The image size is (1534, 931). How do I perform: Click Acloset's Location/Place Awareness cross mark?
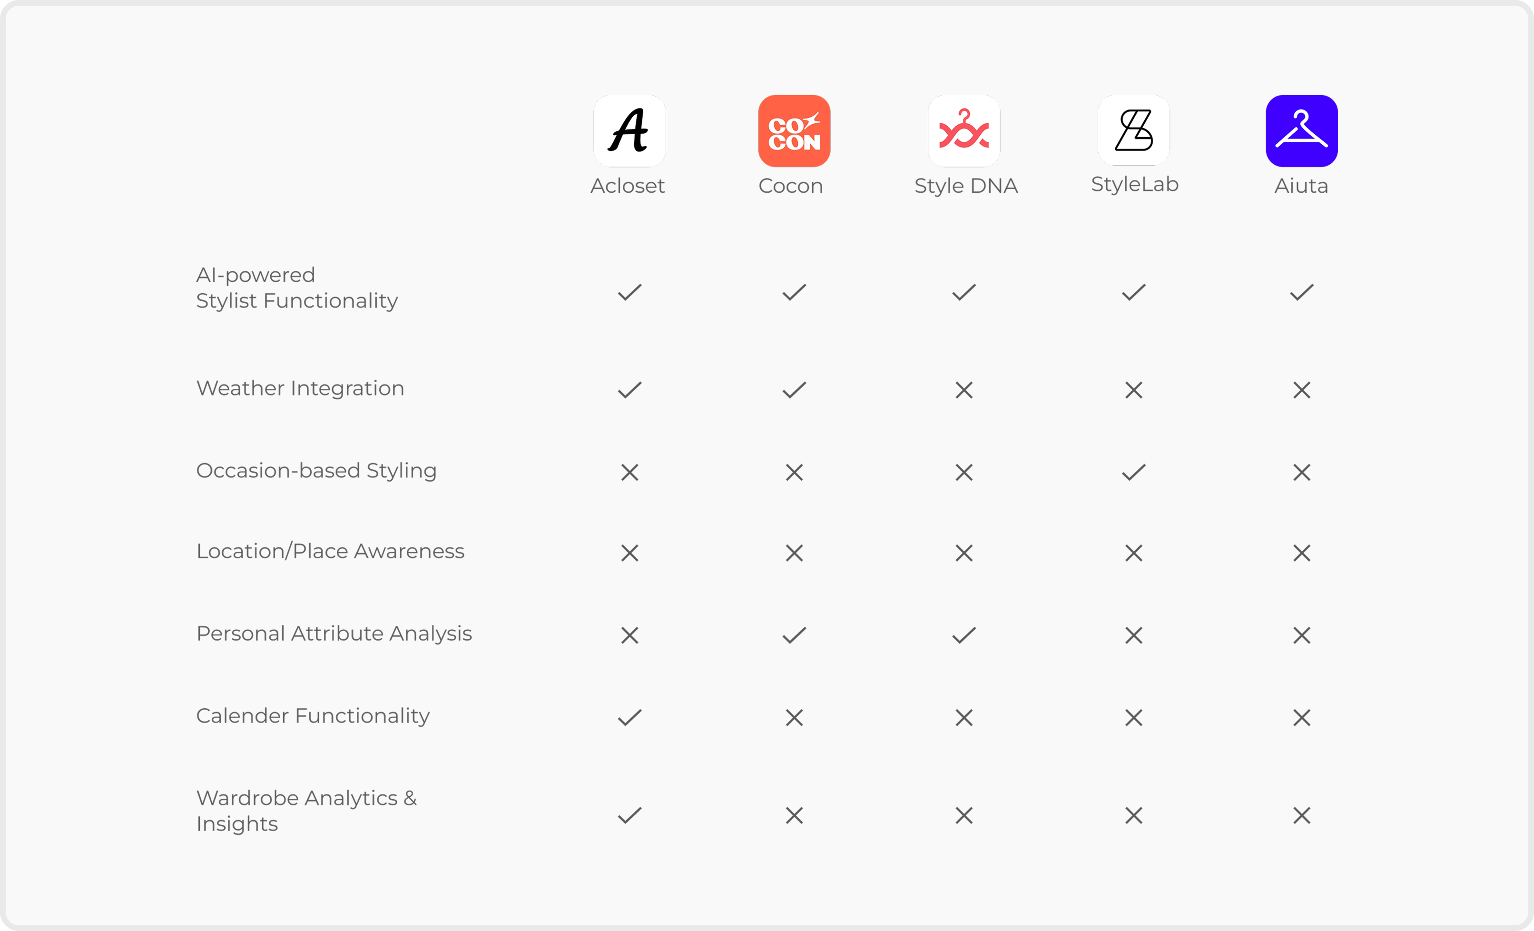[x=629, y=553]
